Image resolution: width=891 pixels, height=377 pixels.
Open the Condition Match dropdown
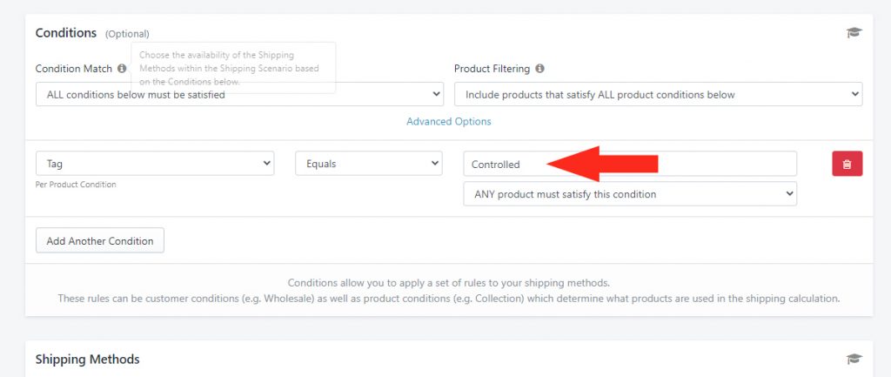[x=239, y=94]
